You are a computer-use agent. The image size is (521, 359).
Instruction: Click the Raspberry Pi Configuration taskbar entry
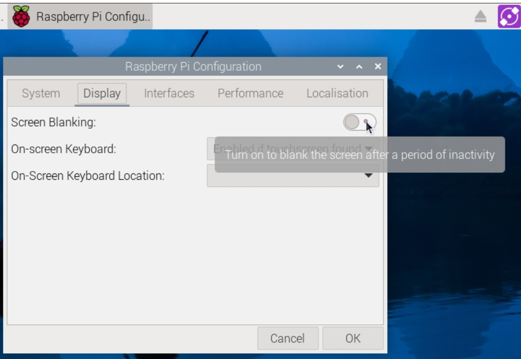tap(80, 16)
